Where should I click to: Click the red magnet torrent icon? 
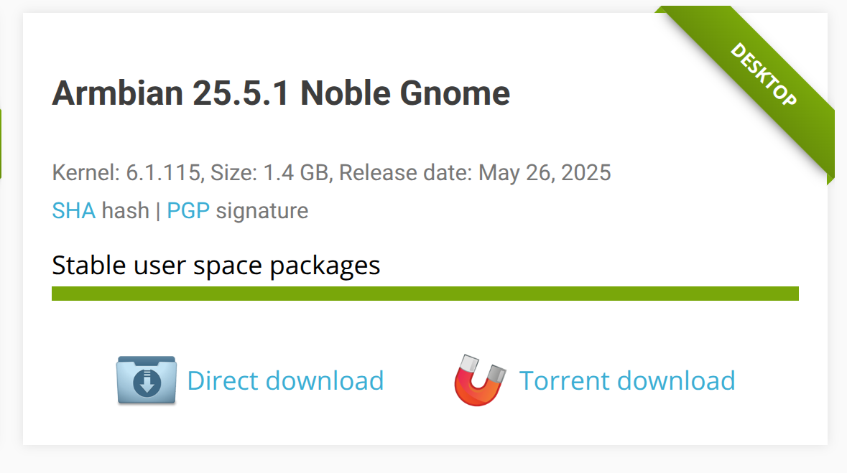pyautogui.click(x=480, y=380)
